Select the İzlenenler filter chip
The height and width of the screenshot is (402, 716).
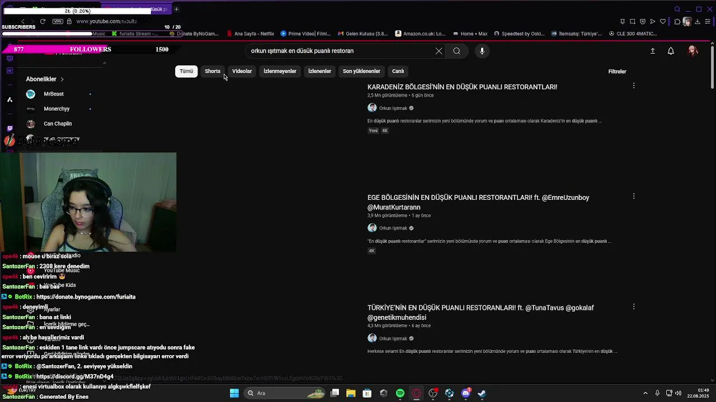[x=319, y=71]
